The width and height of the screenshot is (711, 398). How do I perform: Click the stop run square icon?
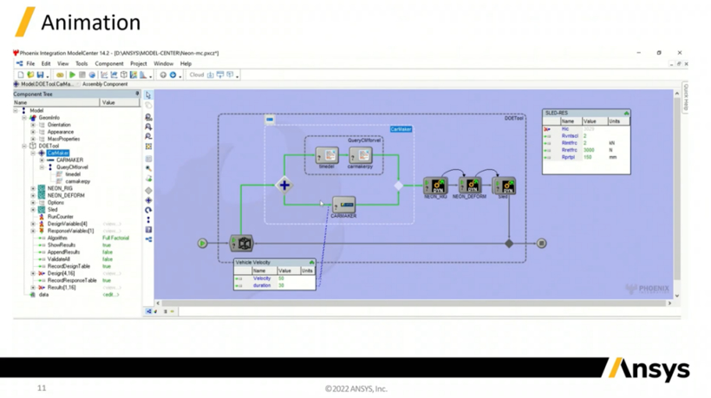[x=82, y=75]
